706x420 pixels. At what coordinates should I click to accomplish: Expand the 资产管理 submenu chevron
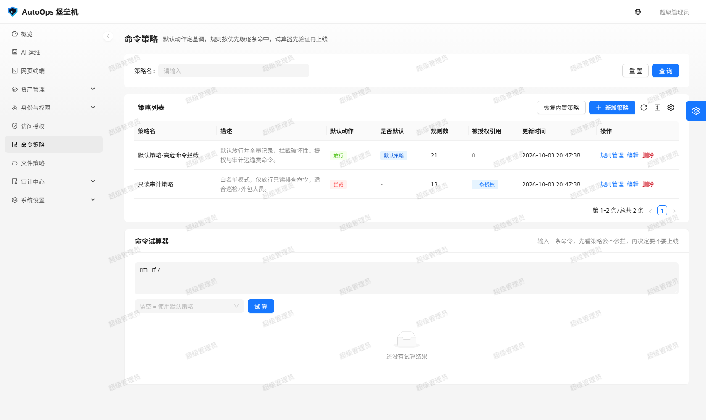(x=93, y=89)
